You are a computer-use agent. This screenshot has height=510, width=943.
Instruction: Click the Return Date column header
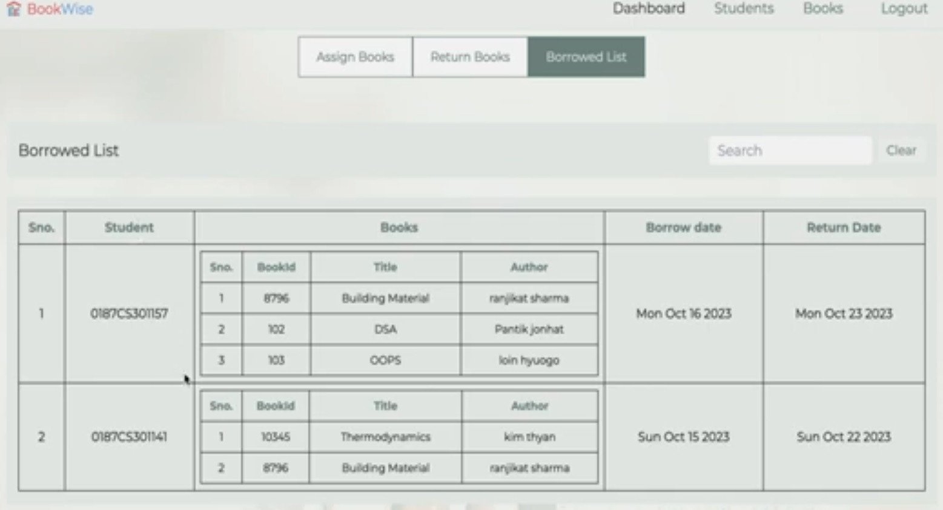click(843, 227)
